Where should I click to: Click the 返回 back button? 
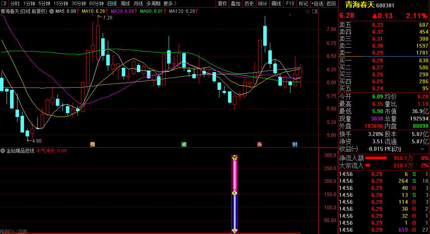(x=331, y=3)
